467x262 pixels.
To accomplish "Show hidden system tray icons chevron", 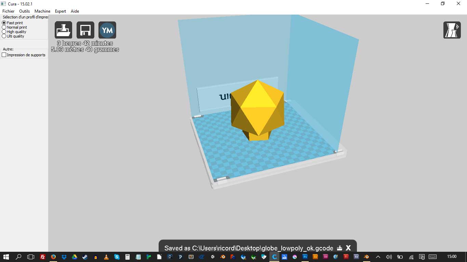I will pos(378,257).
